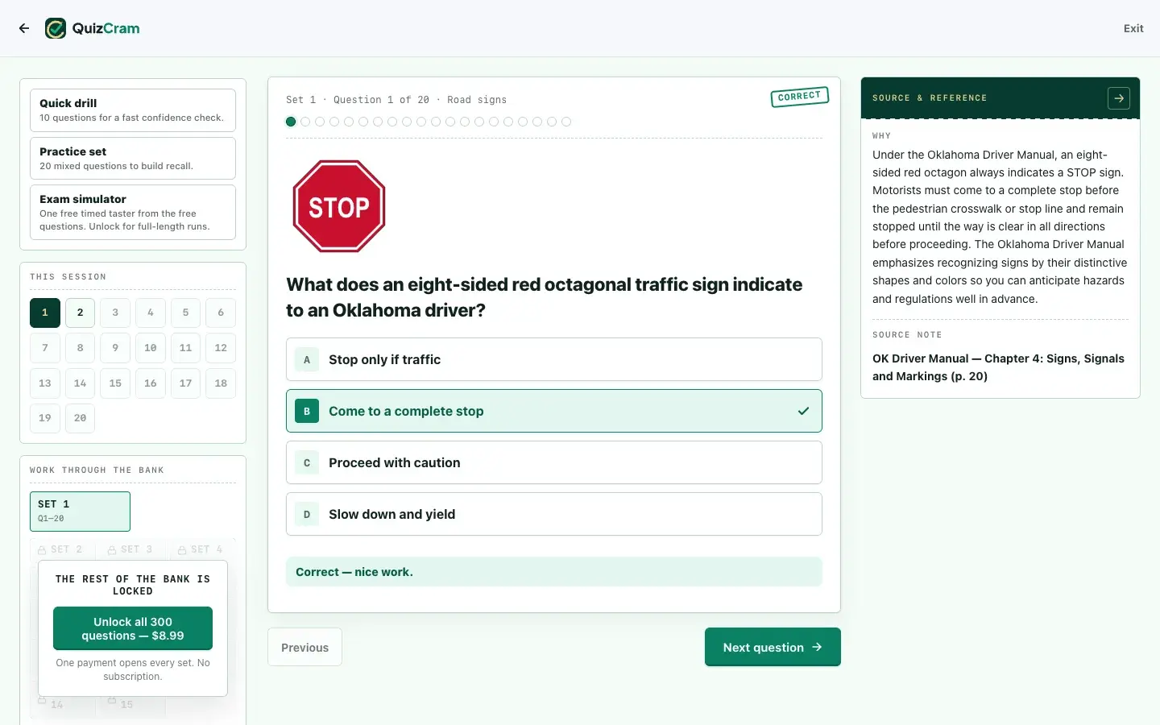Jump to question 19 in session grid
Image resolution: width=1160 pixels, height=725 pixels.
[45, 418]
